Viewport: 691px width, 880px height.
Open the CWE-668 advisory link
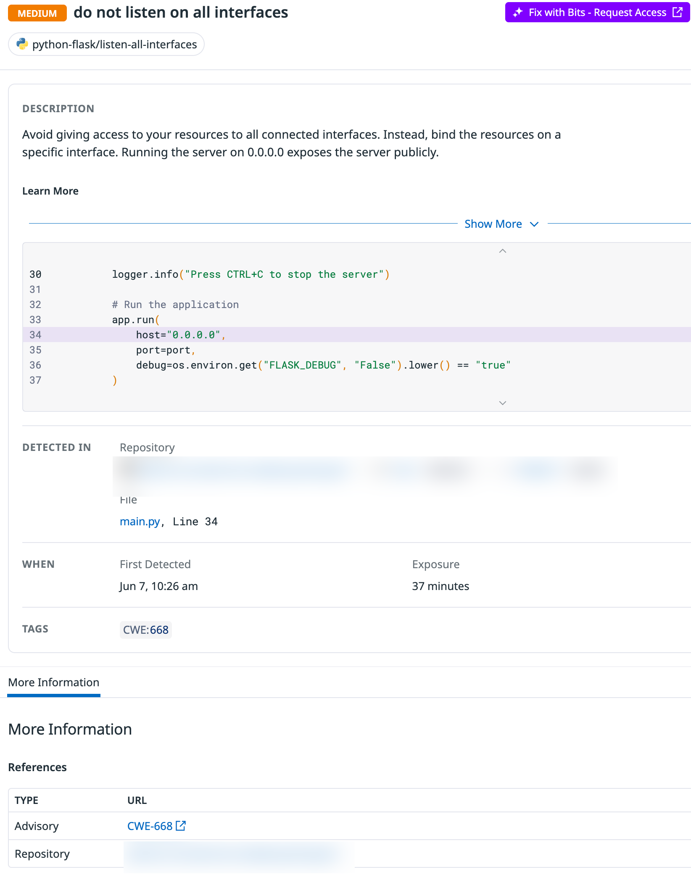(x=150, y=826)
